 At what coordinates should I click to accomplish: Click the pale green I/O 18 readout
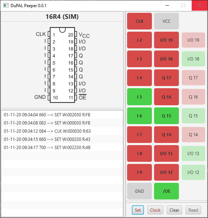(193, 59)
